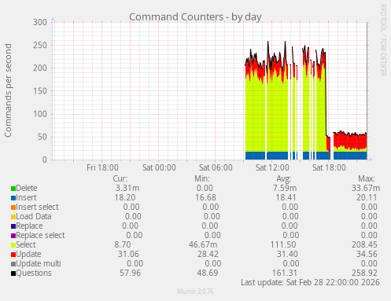Screen dimensions: 391x301
Task: Click the chart title 'Command Counters - by day'
Action: [195, 17]
